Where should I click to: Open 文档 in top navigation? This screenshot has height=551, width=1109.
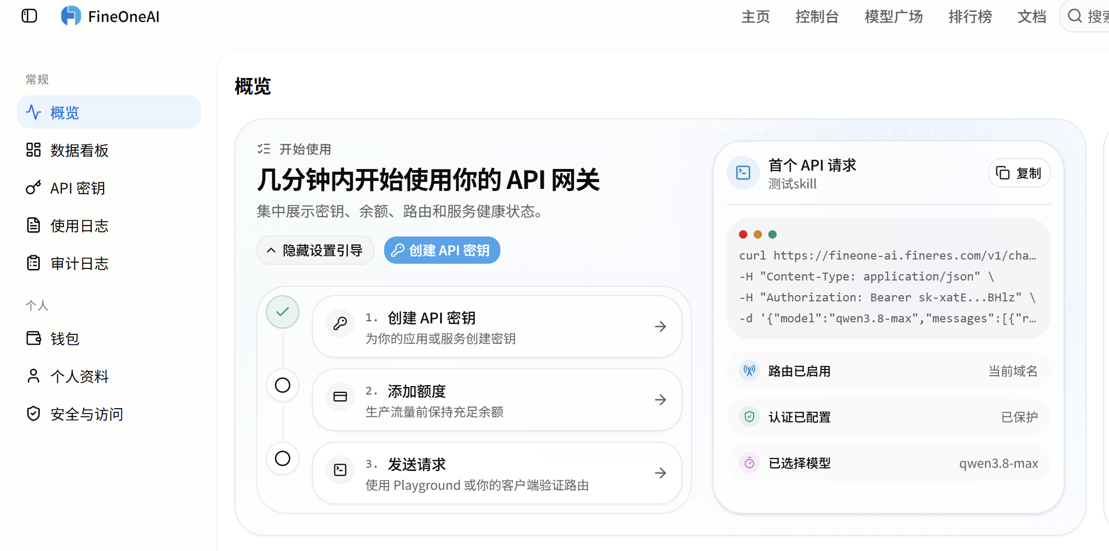point(1032,17)
